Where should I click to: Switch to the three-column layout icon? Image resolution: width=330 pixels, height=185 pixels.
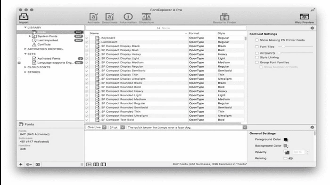point(96,164)
